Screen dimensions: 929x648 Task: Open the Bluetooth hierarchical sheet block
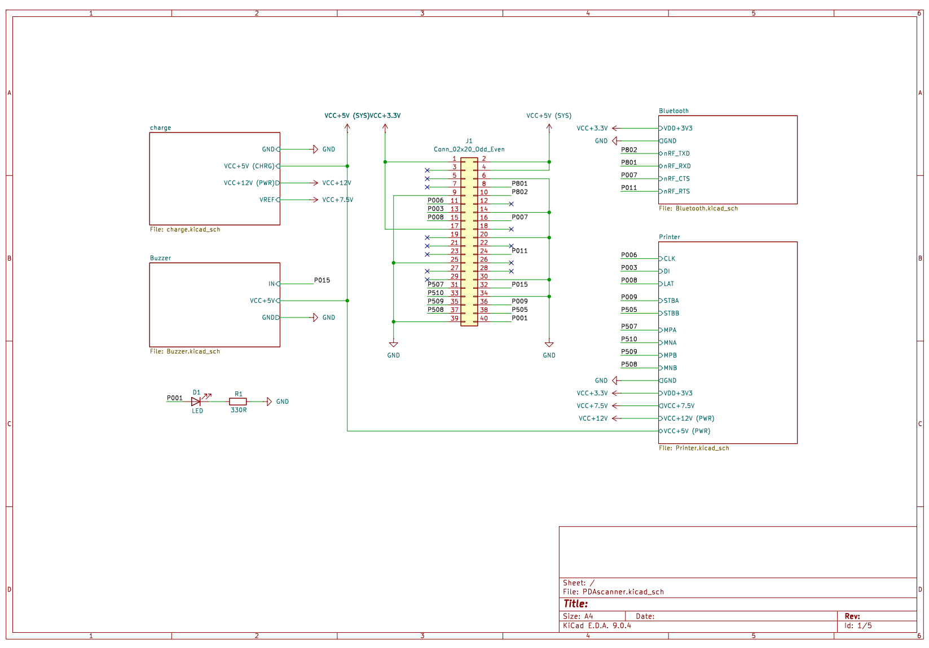pyautogui.click(x=728, y=160)
